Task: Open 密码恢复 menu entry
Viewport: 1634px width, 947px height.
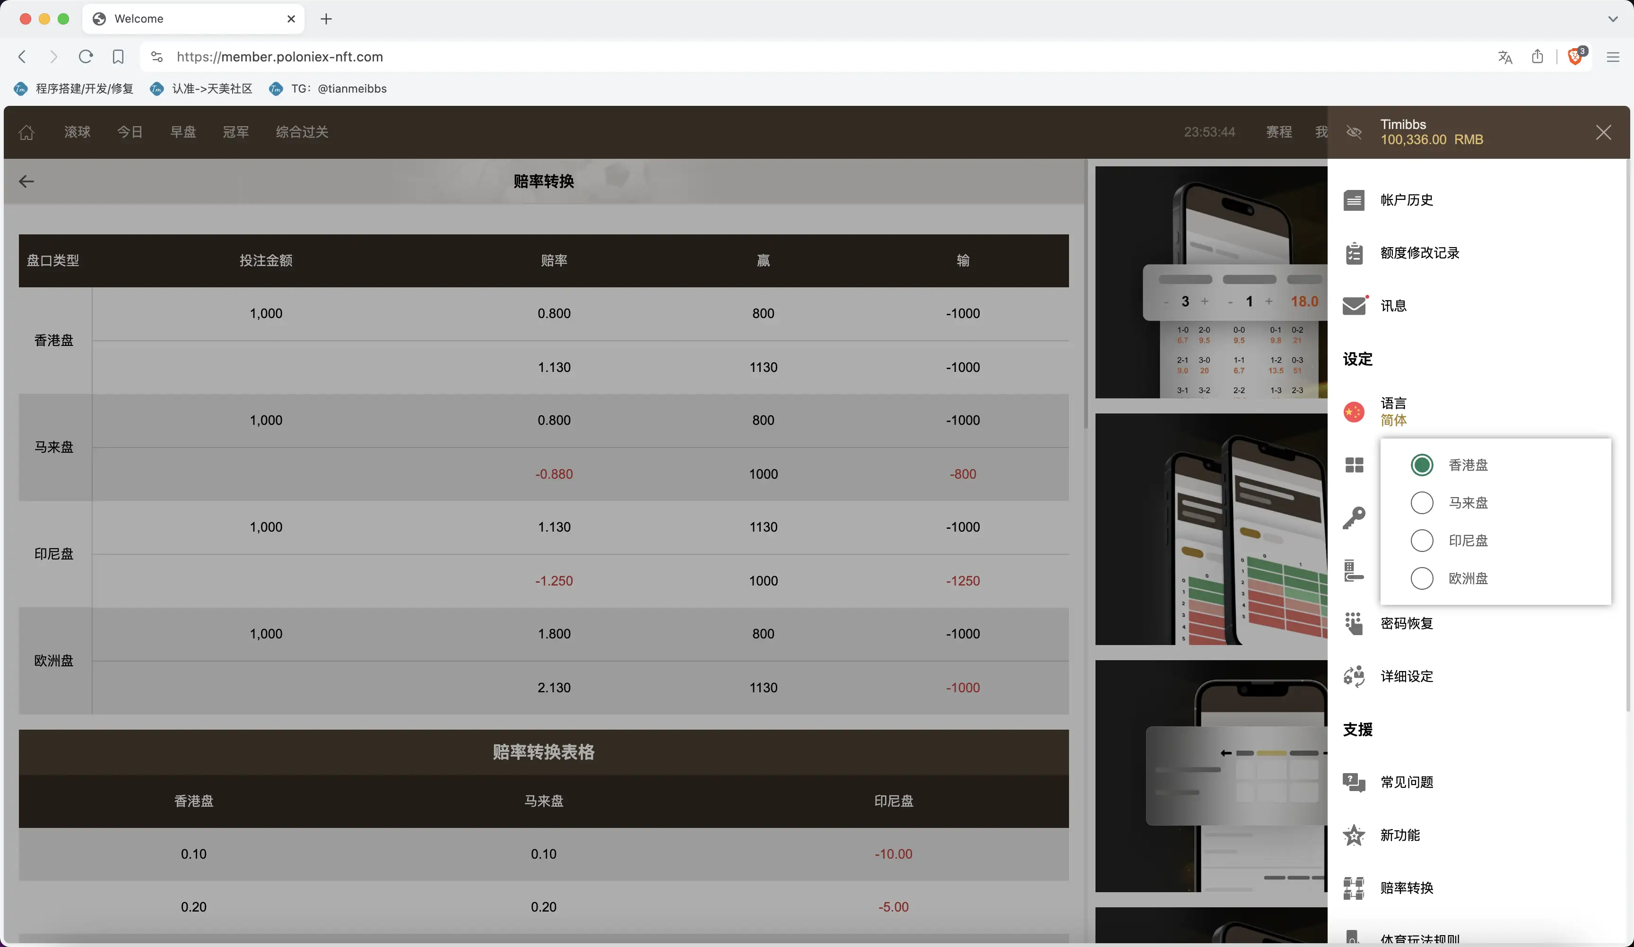Action: coord(1407,624)
